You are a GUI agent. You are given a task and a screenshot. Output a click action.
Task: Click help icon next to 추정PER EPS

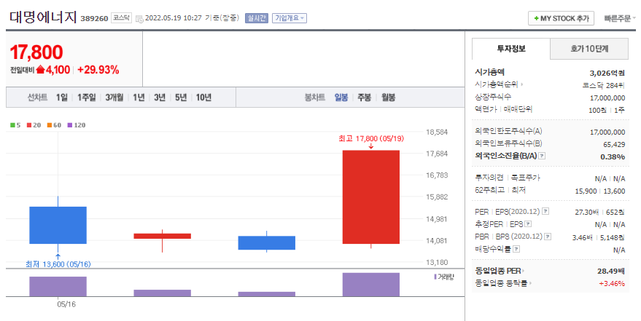[528, 224]
